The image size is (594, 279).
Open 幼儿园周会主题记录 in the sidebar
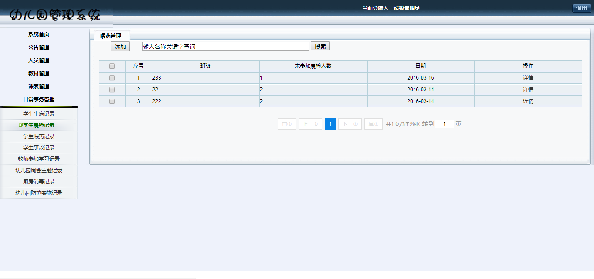39,170
